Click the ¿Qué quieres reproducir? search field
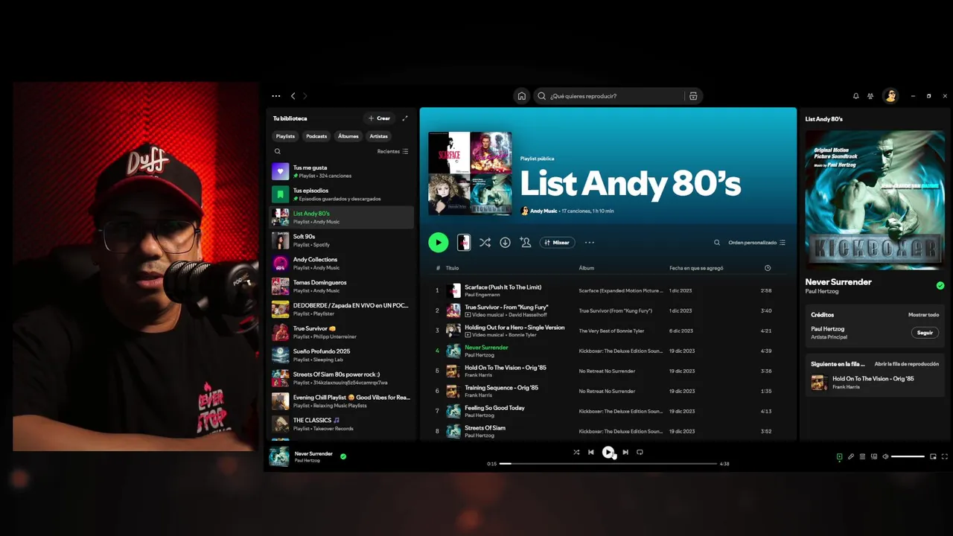The width and height of the screenshot is (953, 536). pyautogui.click(x=609, y=96)
